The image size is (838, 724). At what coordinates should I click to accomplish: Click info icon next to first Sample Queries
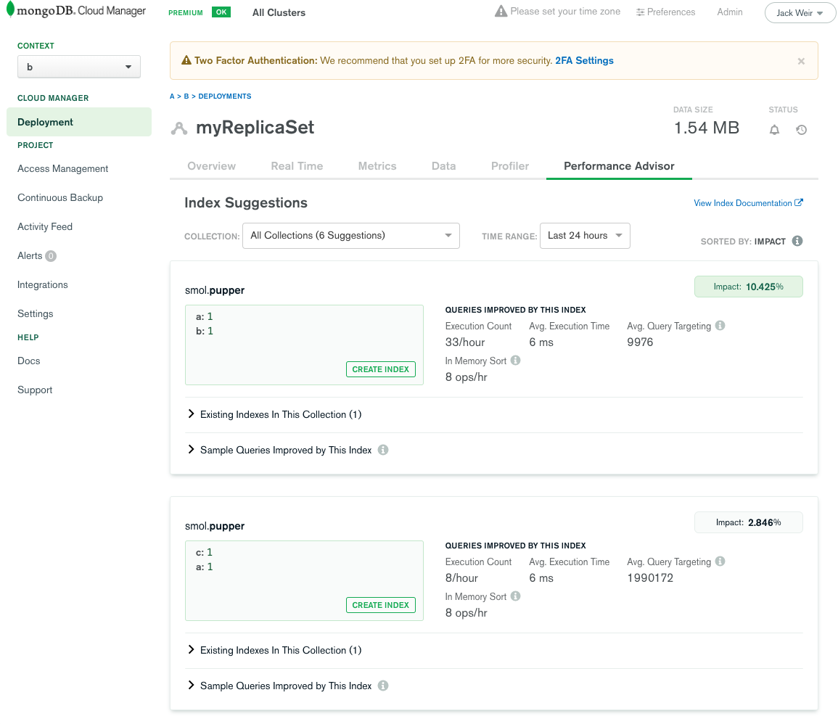(x=383, y=450)
